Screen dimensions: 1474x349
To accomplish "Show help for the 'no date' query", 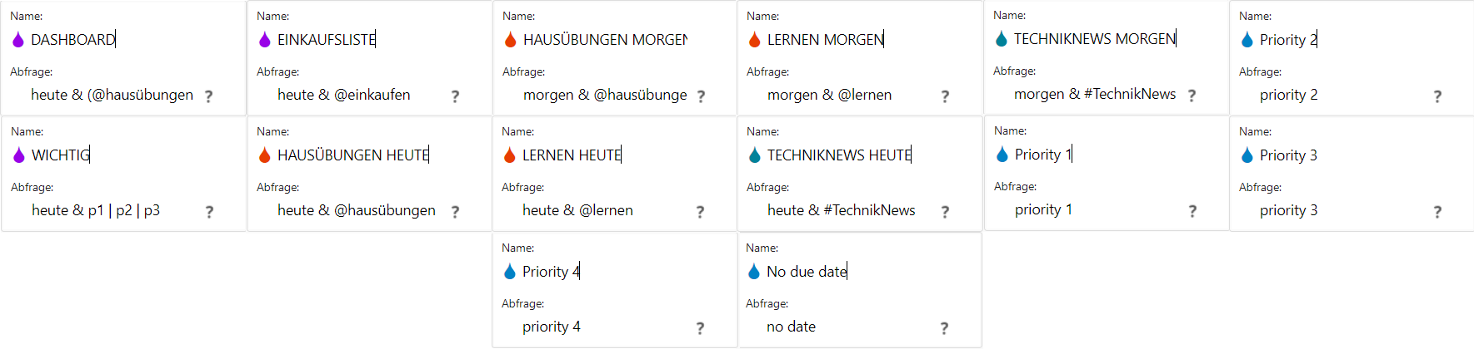I will pyautogui.click(x=944, y=328).
